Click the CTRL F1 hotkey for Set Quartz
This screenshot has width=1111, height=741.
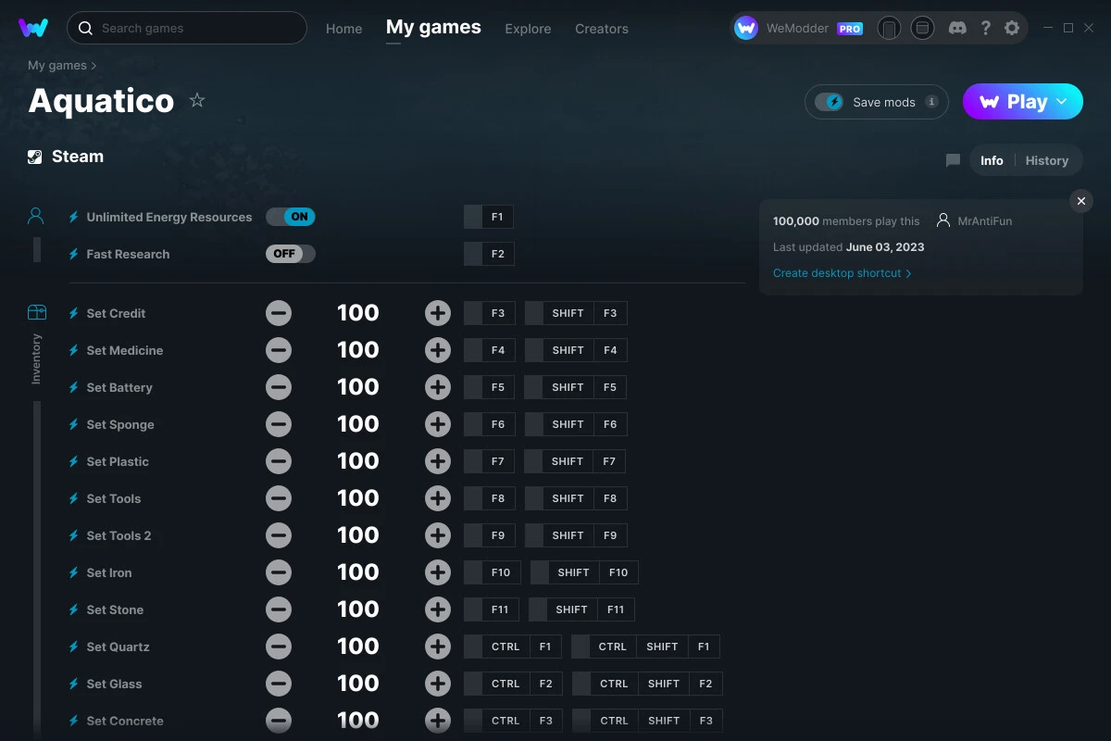513,647
